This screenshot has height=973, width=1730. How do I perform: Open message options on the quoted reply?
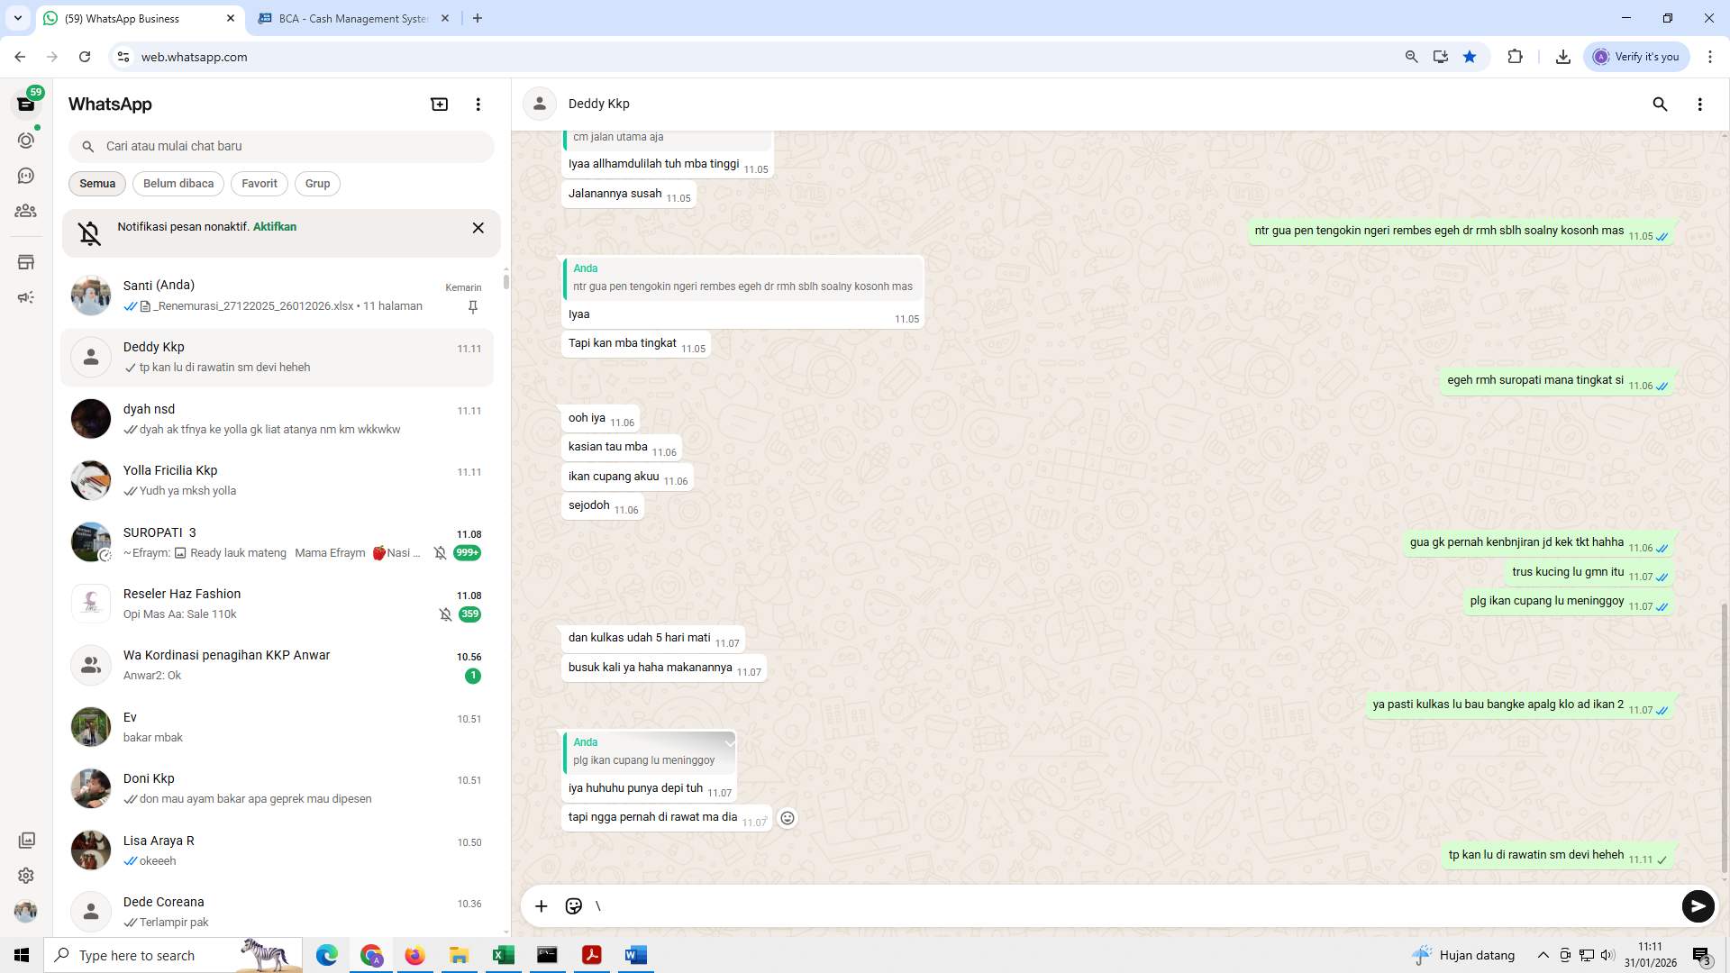[x=730, y=741]
